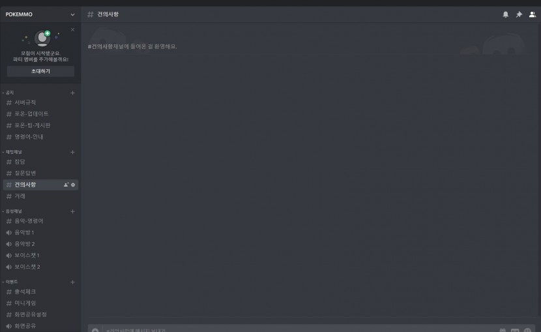Switch to the 잡담 channel
The width and height of the screenshot is (541, 332).
(x=40, y=162)
